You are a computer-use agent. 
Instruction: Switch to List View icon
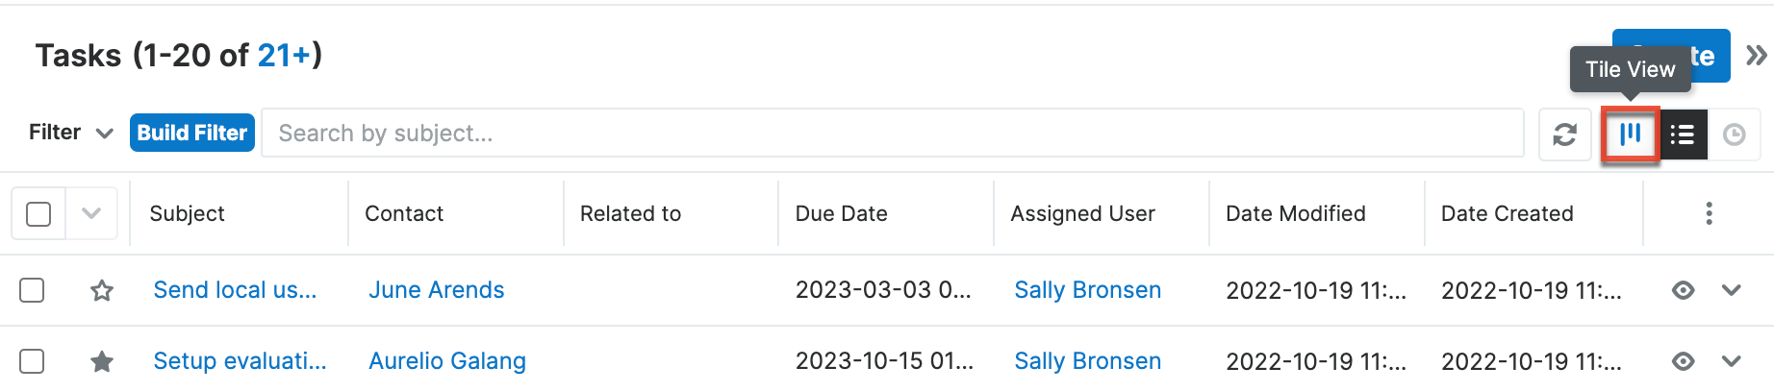tap(1683, 135)
